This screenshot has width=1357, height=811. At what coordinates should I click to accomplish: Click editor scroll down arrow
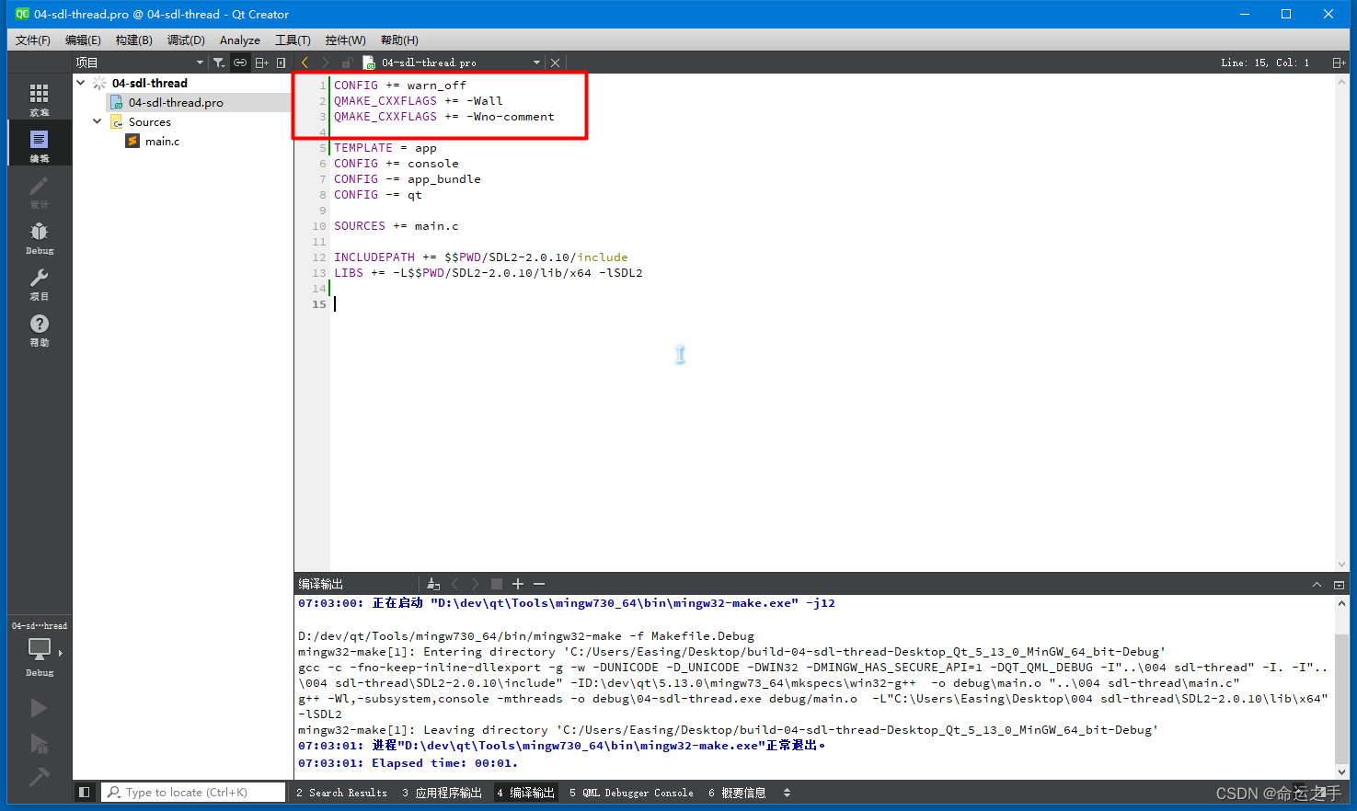1341,565
